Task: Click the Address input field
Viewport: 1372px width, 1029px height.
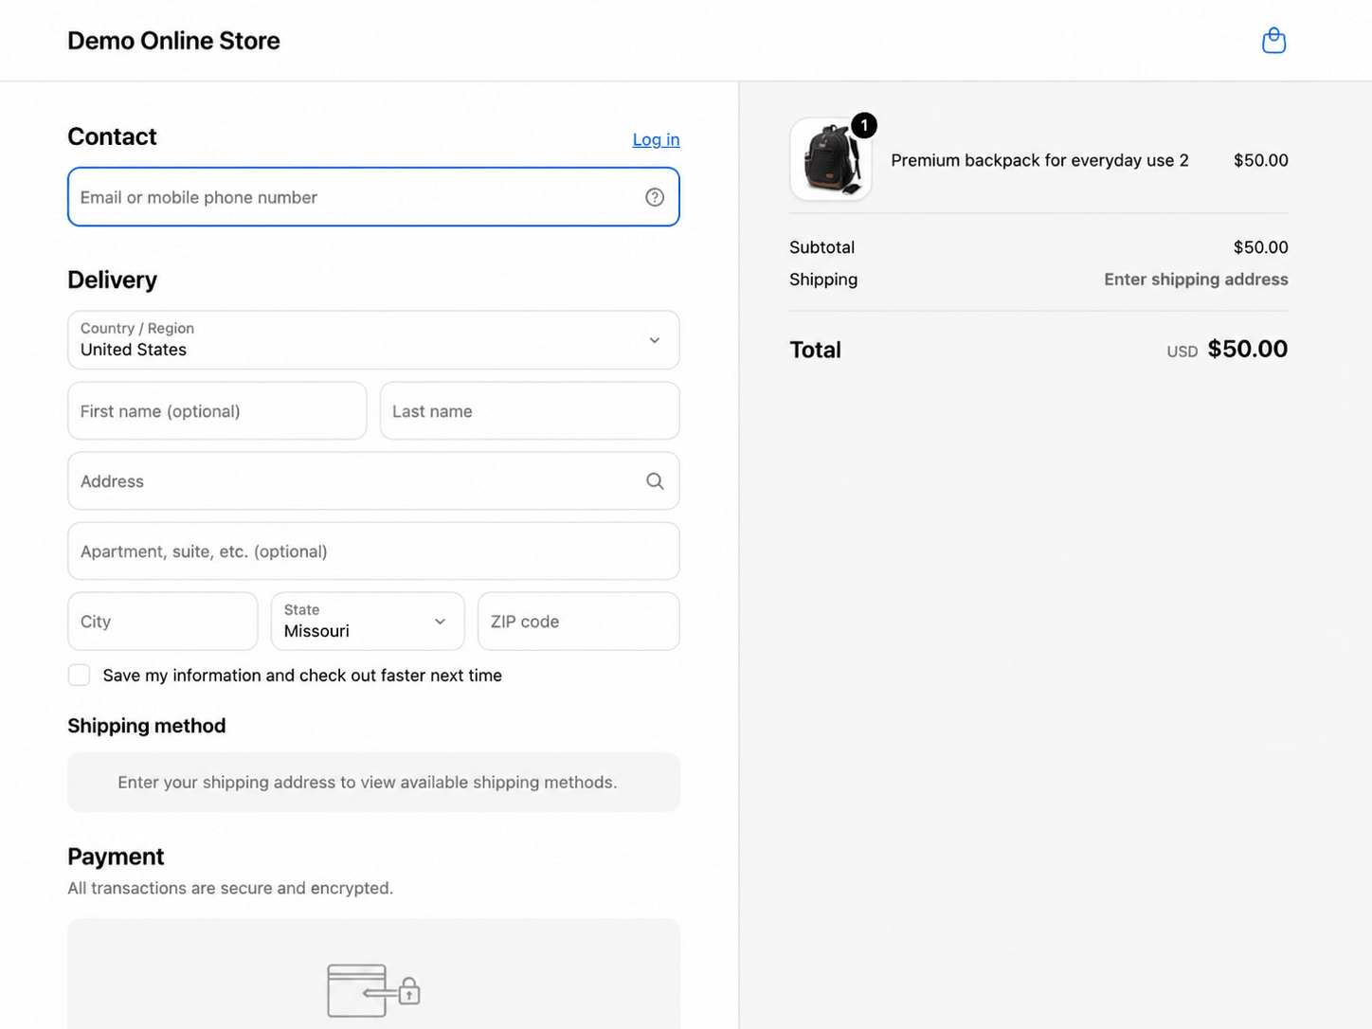Action: (373, 481)
